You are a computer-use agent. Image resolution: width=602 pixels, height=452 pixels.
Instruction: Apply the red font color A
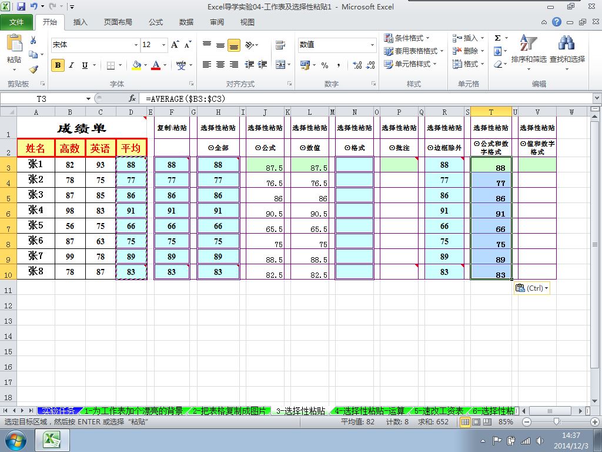155,65
